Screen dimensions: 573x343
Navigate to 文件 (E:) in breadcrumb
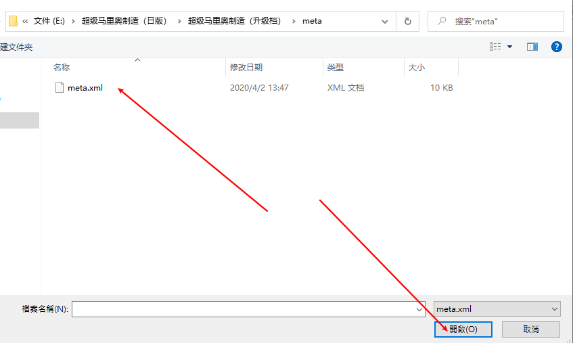click(49, 21)
